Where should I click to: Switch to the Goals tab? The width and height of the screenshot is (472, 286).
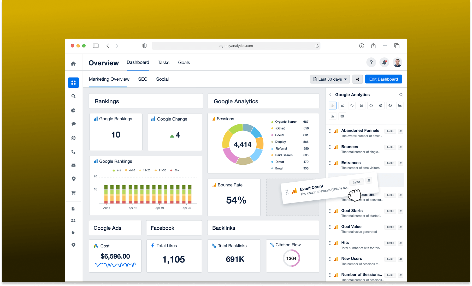[x=184, y=62]
